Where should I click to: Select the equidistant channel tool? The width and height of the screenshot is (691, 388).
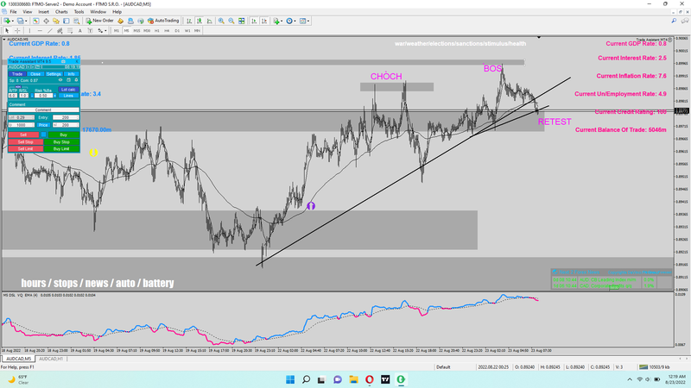pyautogui.click(x=60, y=30)
